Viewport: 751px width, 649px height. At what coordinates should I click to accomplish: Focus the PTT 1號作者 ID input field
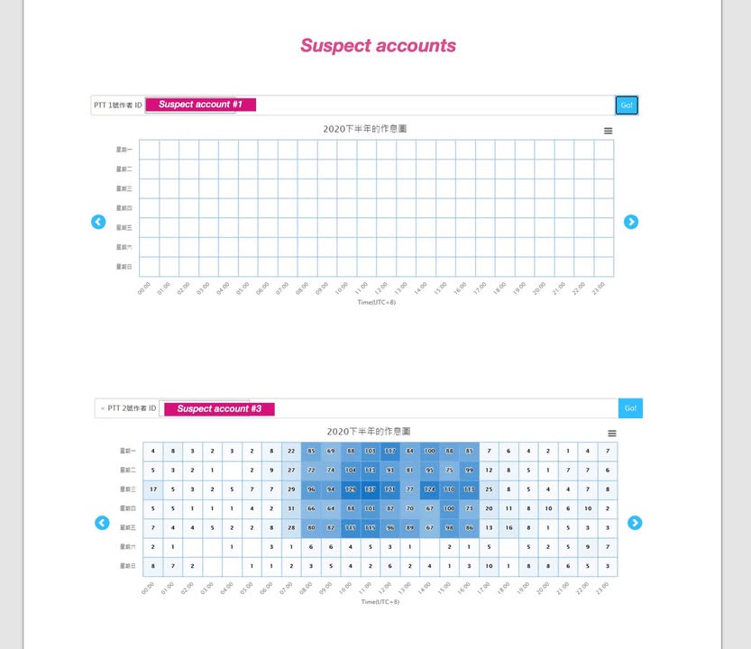pyautogui.click(x=433, y=105)
